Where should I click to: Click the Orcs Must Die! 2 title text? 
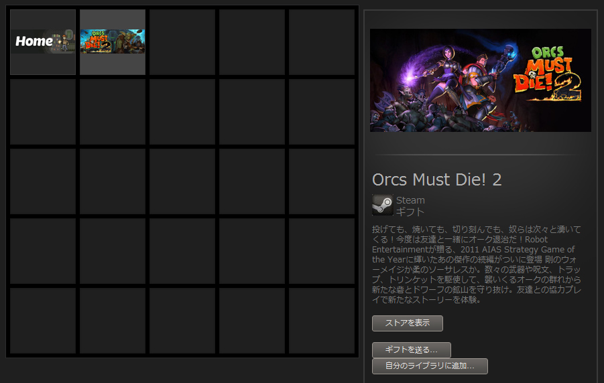coord(437,179)
